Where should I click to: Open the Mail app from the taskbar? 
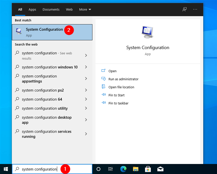click(160, 169)
